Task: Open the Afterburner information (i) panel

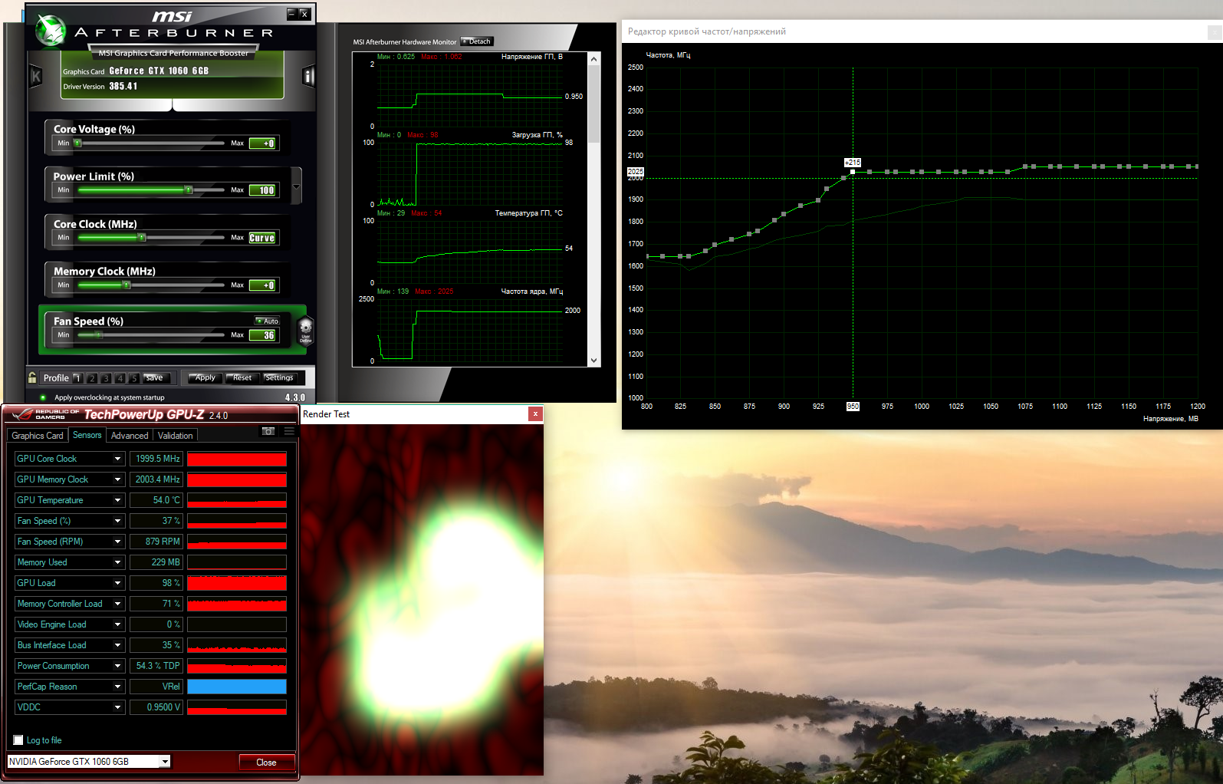Action: coord(309,76)
